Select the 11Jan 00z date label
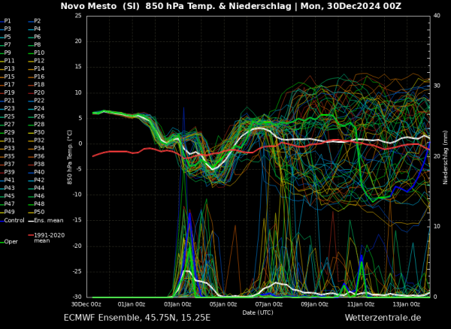This screenshot has width=451, height=329. 361,304
